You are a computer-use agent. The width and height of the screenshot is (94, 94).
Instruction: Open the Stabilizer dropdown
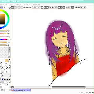(x=85, y=8)
